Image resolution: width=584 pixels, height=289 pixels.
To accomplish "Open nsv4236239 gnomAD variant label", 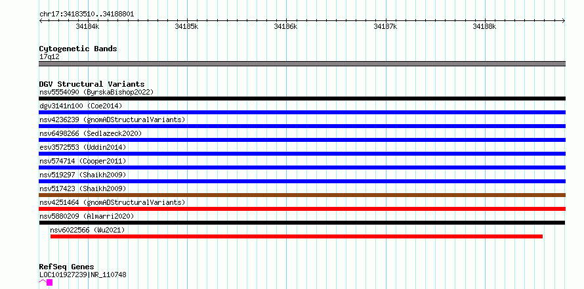I will click(x=112, y=120).
